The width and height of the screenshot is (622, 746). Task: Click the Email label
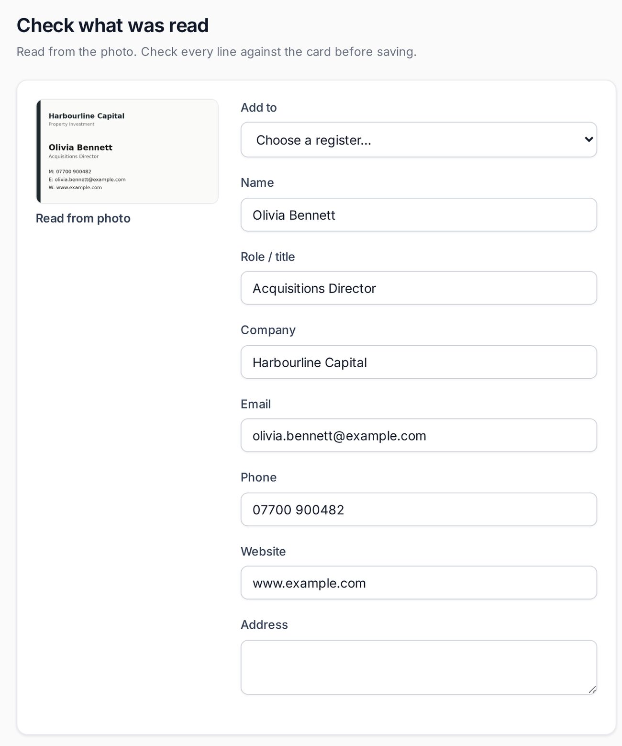(x=256, y=405)
